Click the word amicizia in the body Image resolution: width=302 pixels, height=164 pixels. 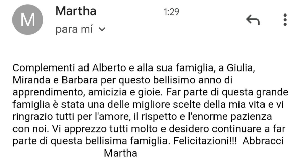pyautogui.click(x=107, y=92)
